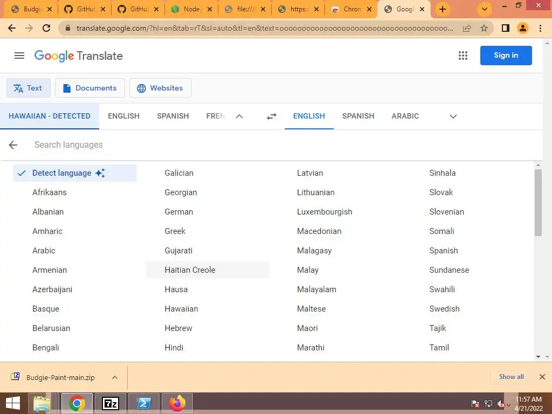This screenshot has height=414, width=552.
Task: Expand the target language list
Action: pos(453,116)
